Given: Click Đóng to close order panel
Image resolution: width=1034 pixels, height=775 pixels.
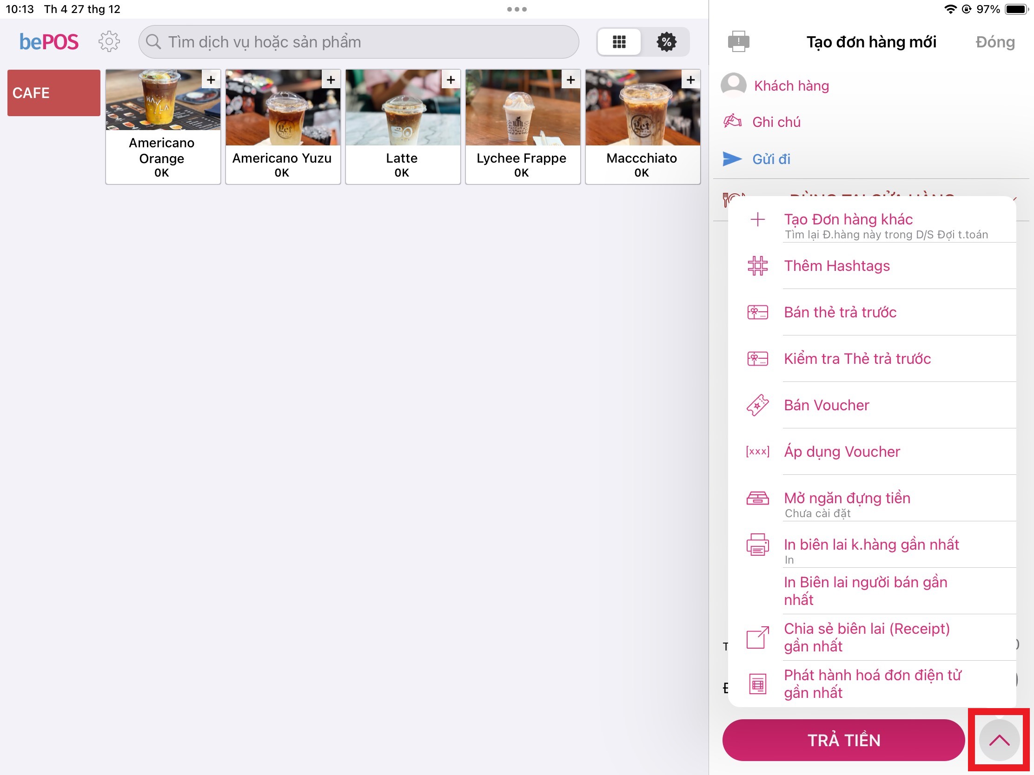Looking at the screenshot, I should tap(995, 42).
